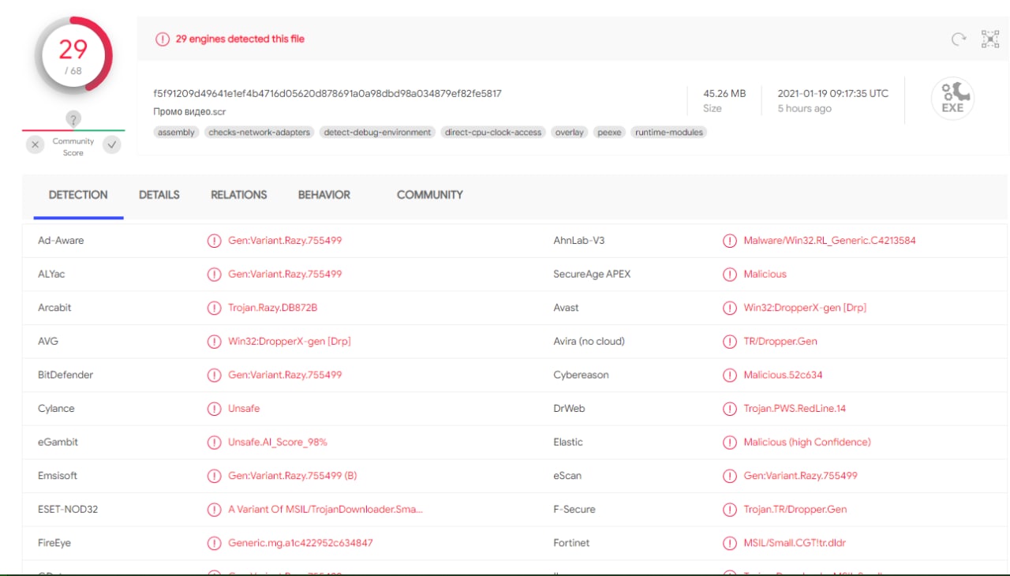Click the reanalyze file icon
This screenshot has width=1010, height=576.
(959, 39)
